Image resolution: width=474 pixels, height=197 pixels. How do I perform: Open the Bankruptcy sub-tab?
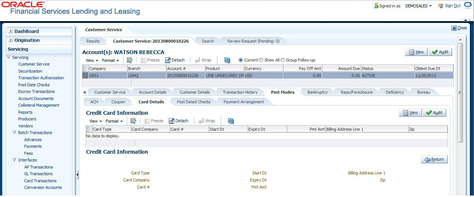click(x=317, y=92)
